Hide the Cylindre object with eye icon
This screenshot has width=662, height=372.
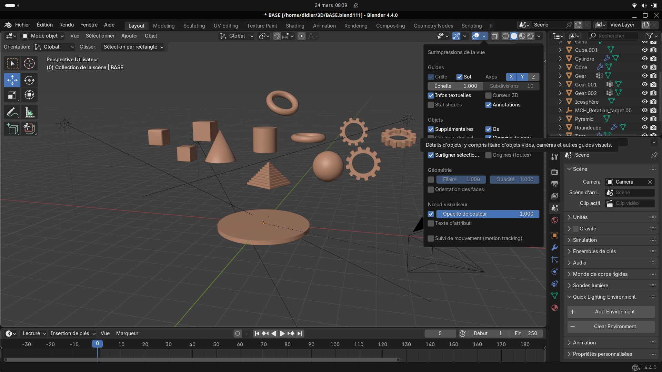coord(644,59)
